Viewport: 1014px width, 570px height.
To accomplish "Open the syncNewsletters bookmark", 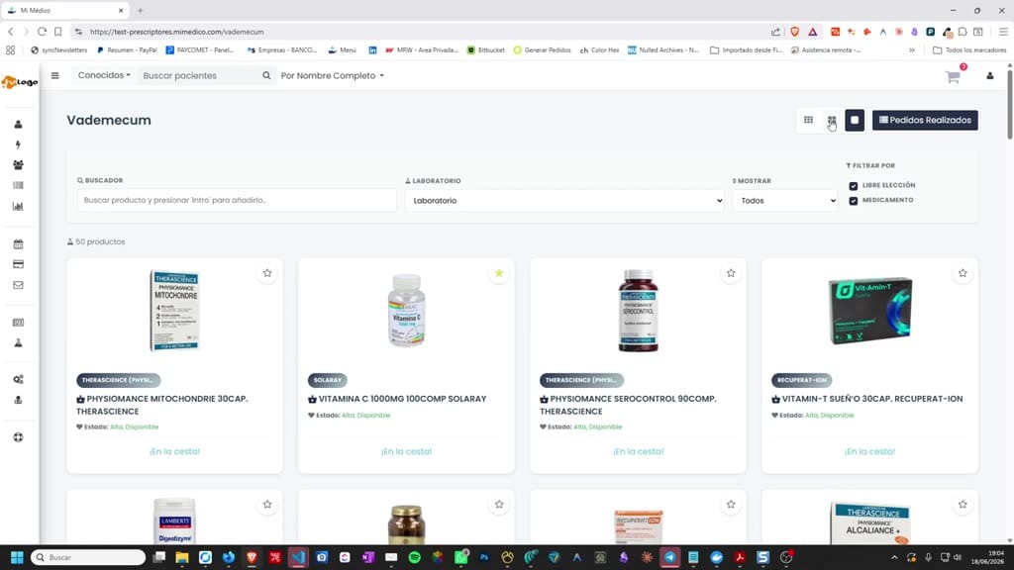I will click(58, 49).
